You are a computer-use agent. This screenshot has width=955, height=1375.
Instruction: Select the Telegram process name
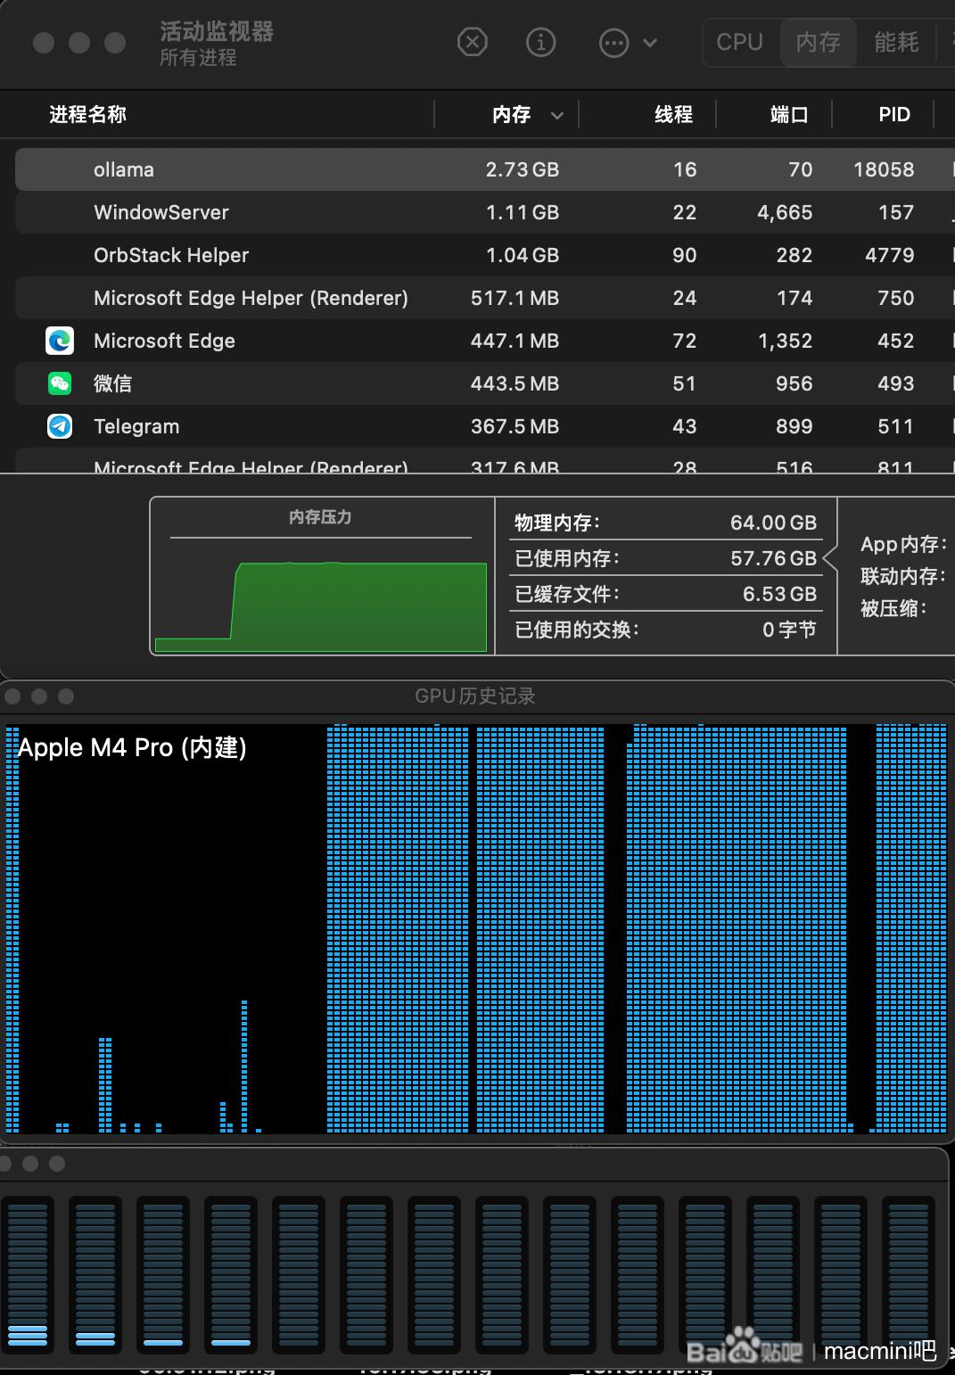pos(136,426)
